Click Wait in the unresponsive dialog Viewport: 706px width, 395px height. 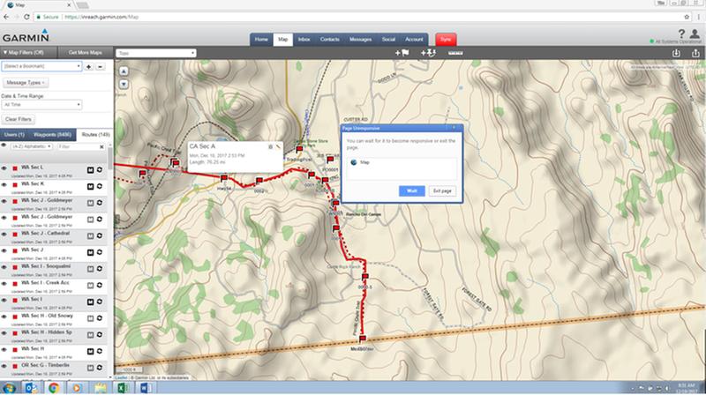[x=410, y=190]
